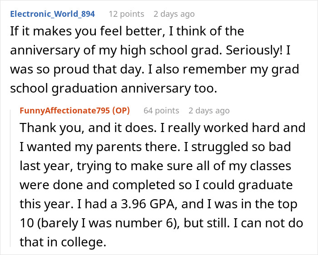Open timestamp link on FunnyAffectionate795's reply
This screenshot has height=255, width=318.
209,110
